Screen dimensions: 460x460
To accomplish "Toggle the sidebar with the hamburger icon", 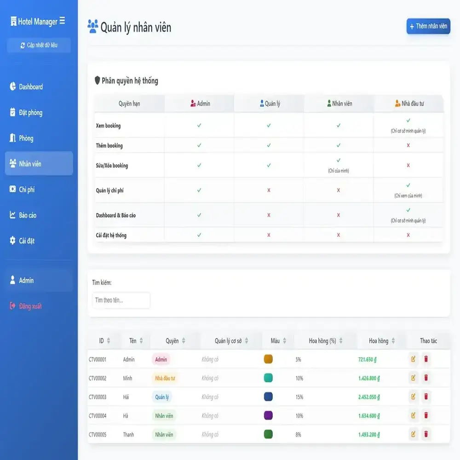I will (x=63, y=21).
